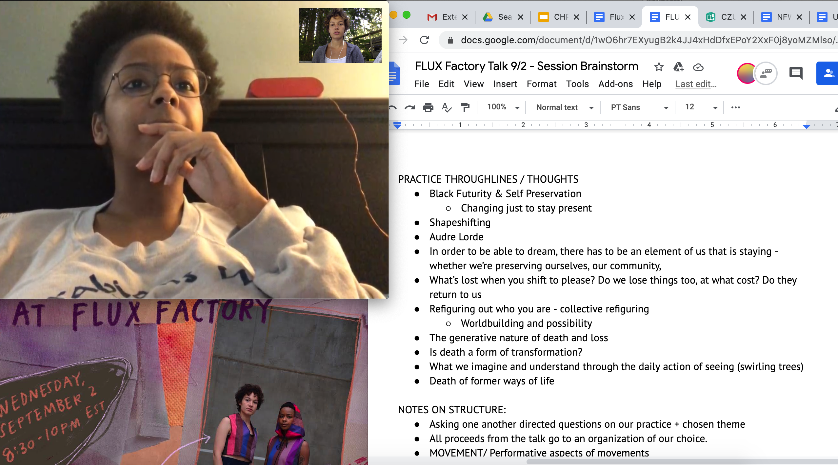Viewport: 838px width, 465px height.
Task: Click the Print icon in toolbar
Action: [x=428, y=107]
